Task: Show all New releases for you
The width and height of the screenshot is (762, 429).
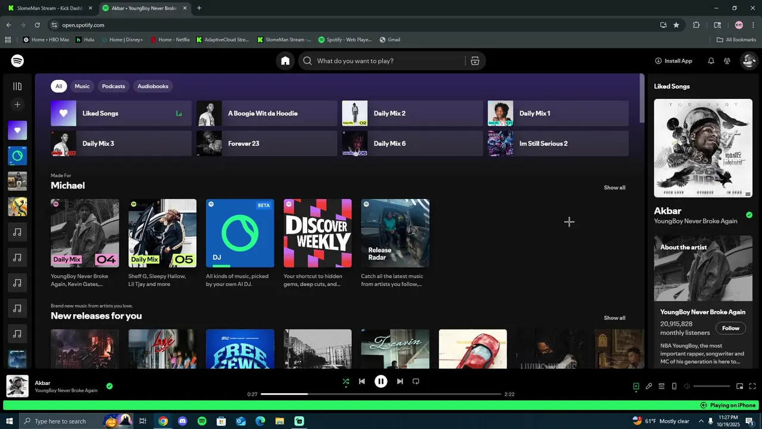Action: (x=614, y=318)
